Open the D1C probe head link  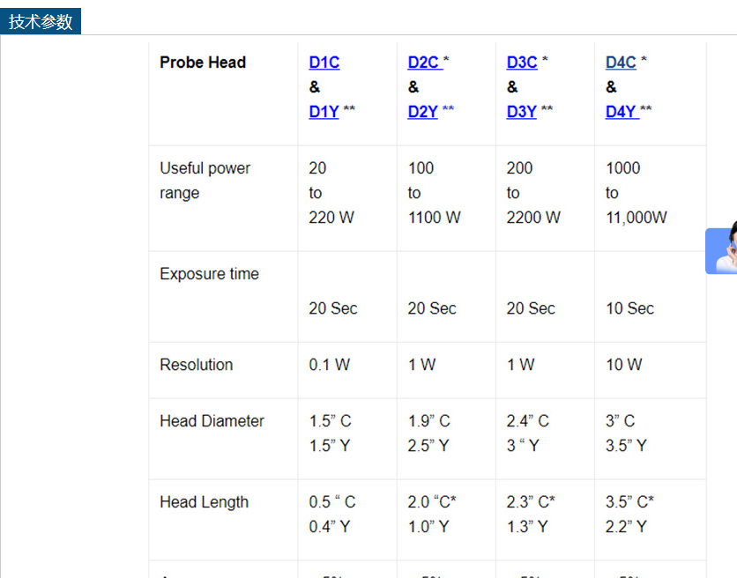(324, 63)
